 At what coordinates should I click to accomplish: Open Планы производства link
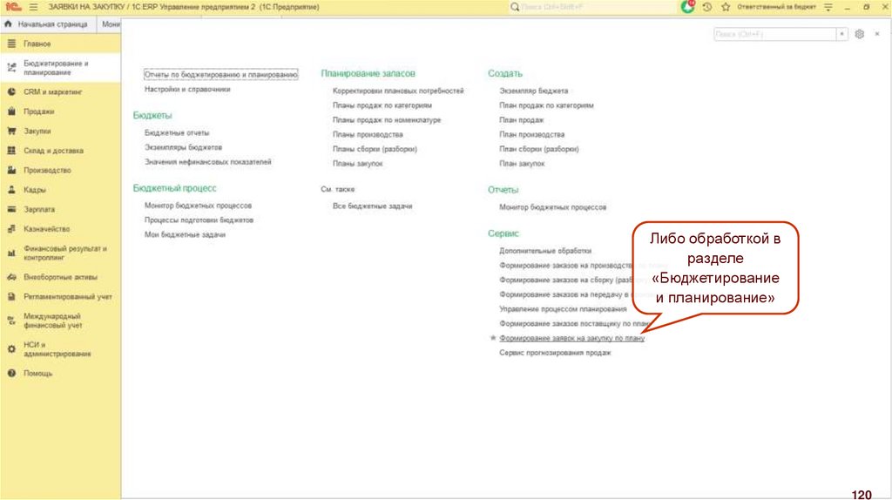(368, 135)
